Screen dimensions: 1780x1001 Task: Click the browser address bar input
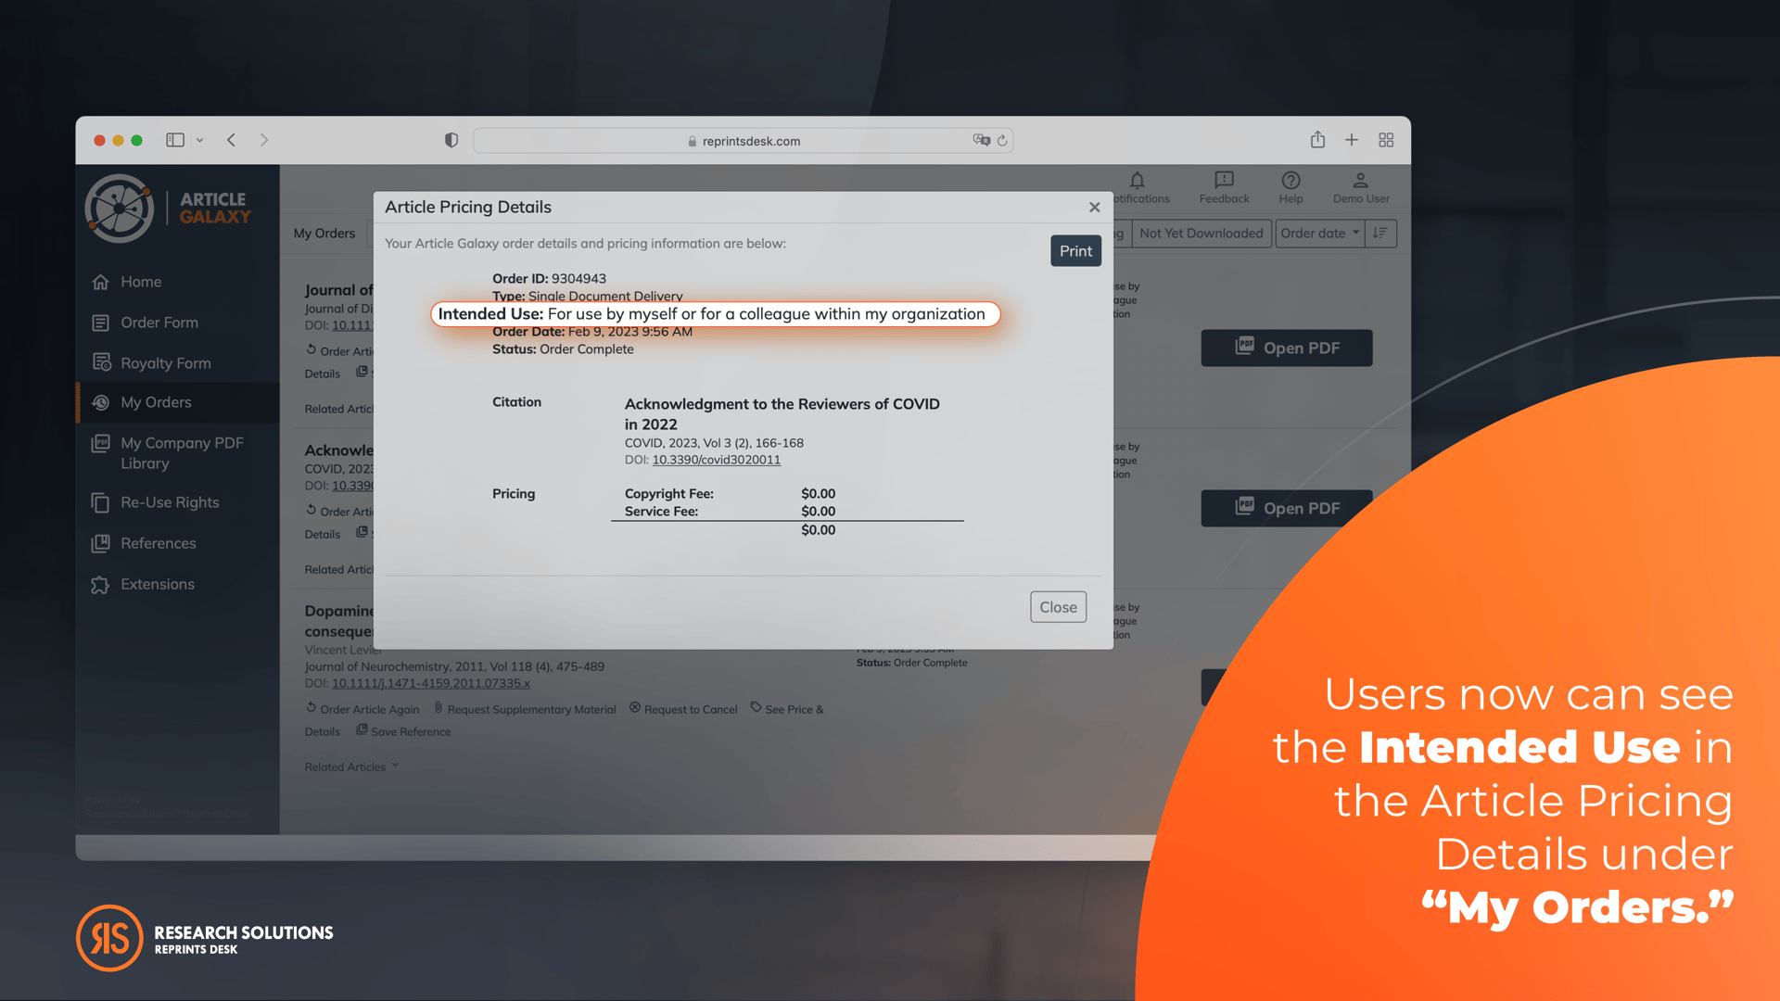pos(749,141)
